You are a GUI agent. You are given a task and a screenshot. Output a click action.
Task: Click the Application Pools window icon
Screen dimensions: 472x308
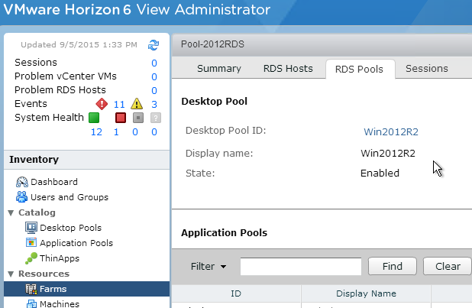tap(31, 243)
